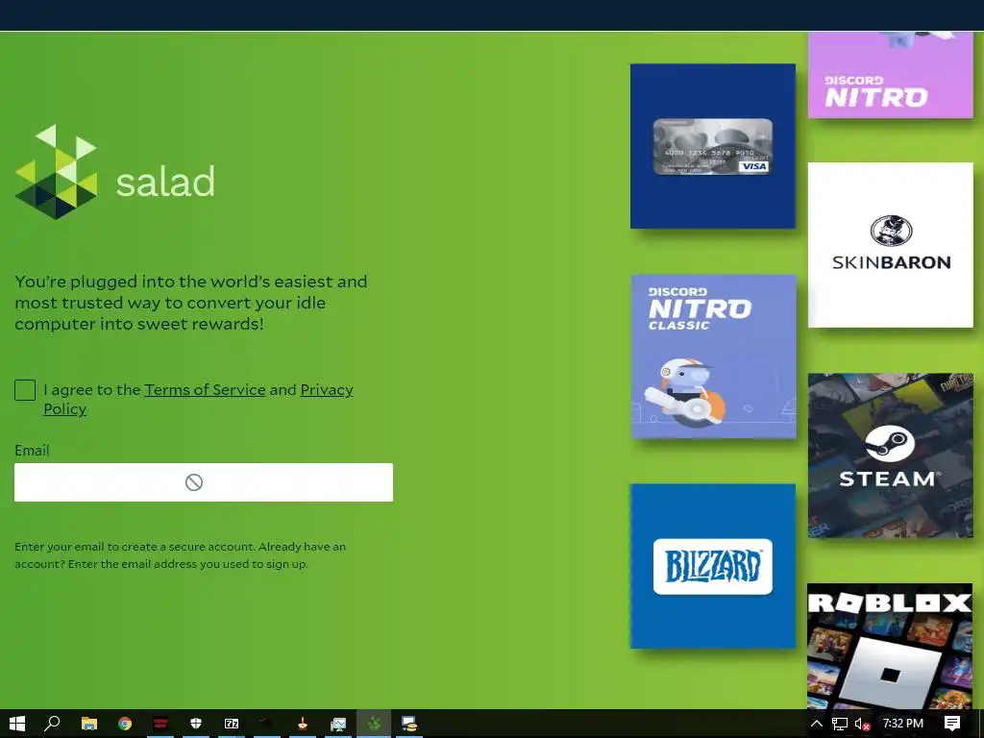Open the Roblox reward card
Image resolution: width=984 pixels, height=738 pixels.
[890, 647]
